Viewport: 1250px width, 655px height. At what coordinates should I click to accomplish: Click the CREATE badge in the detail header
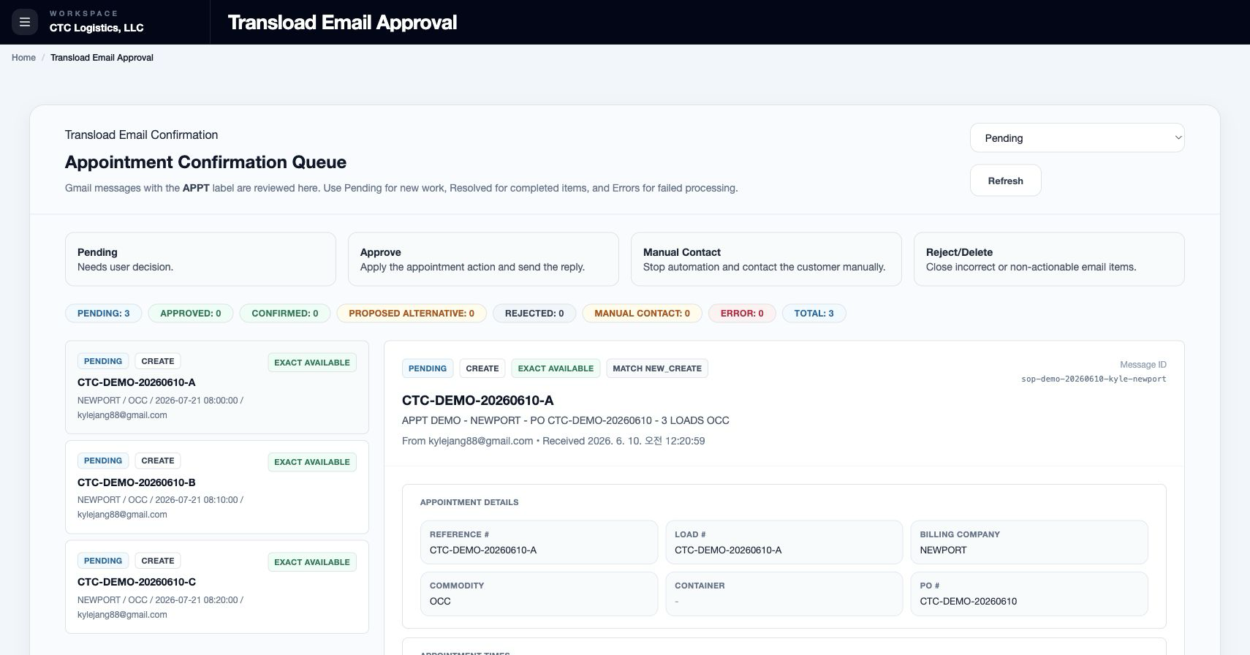pos(482,368)
